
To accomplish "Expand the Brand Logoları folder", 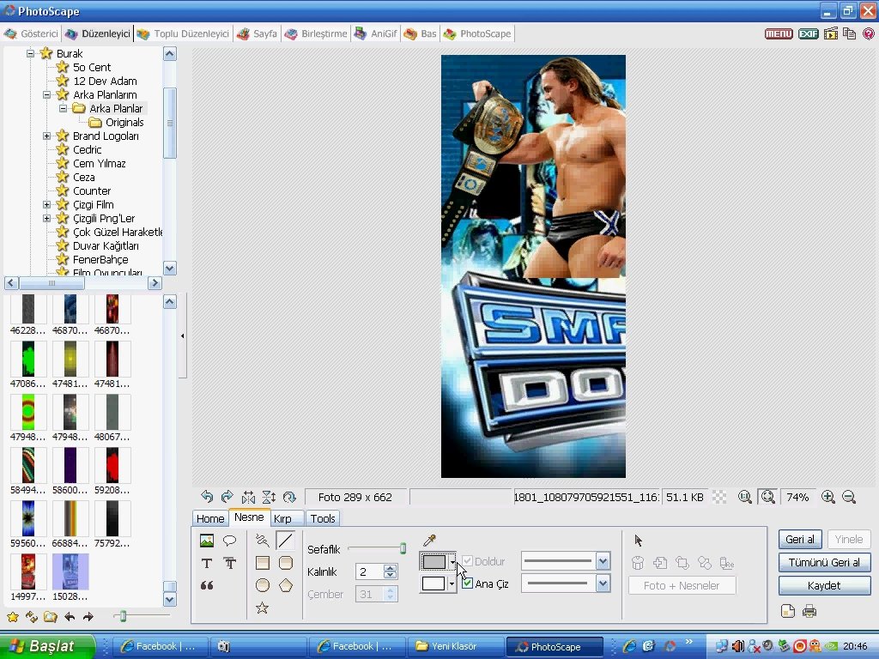I will tap(47, 136).
